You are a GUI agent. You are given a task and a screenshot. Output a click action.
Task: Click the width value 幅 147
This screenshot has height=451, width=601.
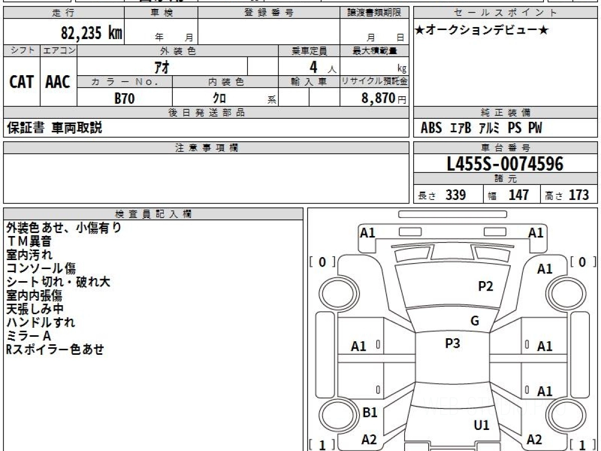(508, 195)
